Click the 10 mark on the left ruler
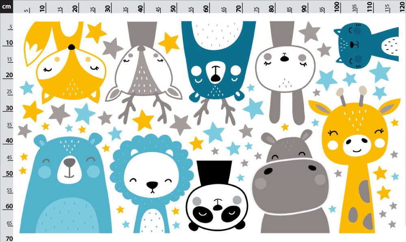This screenshot has height=242, width=406. click(x=9, y=43)
